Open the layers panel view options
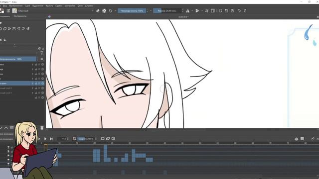 click(42, 59)
